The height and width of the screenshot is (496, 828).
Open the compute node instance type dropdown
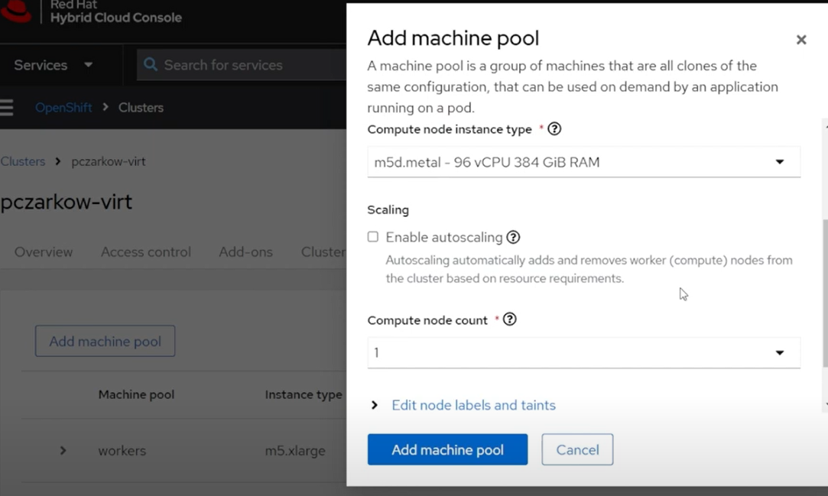click(x=780, y=161)
